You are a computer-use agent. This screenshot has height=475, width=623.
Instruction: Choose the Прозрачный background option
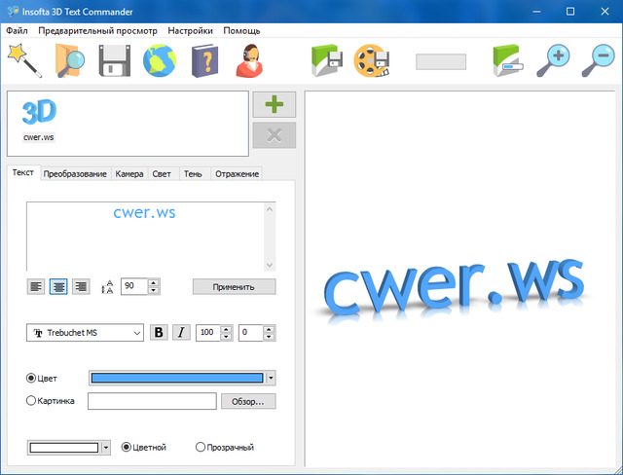[x=201, y=448]
